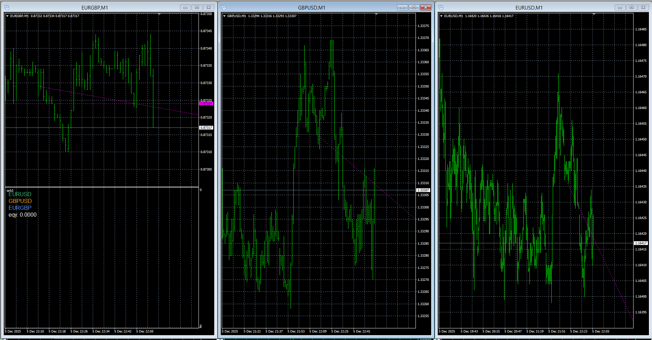Maximize the EURGBP,M1 chart window
The height and width of the screenshot is (340, 652).
point(197,8)
